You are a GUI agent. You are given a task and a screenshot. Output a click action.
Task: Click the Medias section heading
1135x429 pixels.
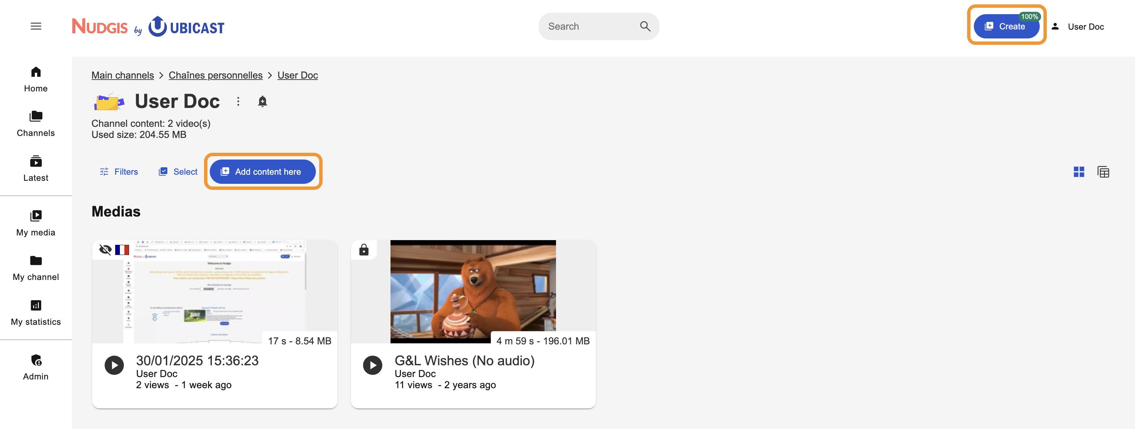point(116,212)
